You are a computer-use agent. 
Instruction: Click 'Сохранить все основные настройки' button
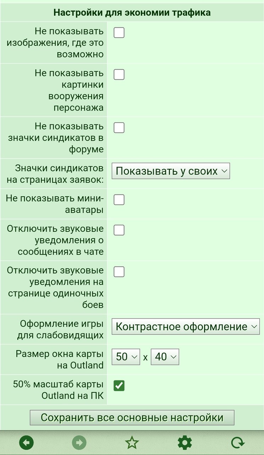(x=132, y=417)
